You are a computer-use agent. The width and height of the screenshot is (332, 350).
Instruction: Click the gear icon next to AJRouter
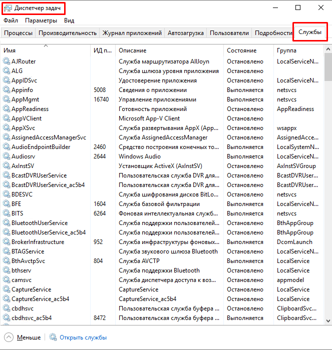coord(7,61)
